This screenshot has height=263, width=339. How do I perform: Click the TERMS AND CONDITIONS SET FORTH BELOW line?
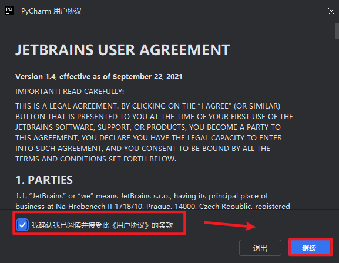(x=96, y=159)
